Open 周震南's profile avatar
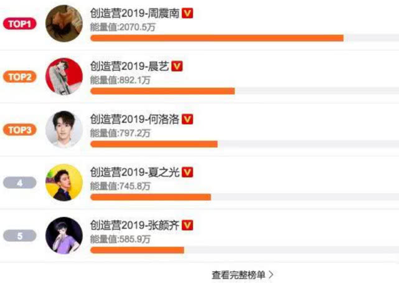This screenshot has width=399, height=283. [x=64, y=24]
